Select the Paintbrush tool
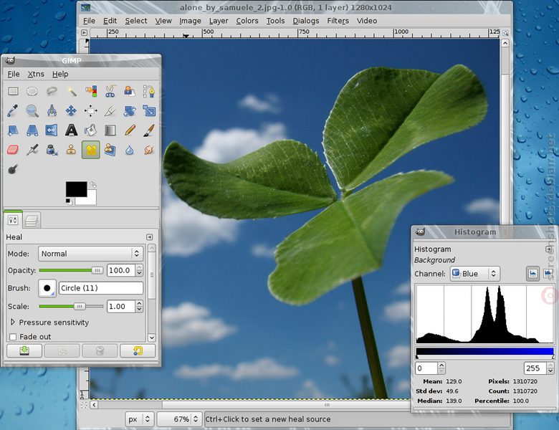The width and height of the screenshot is (559, 430). pos(148,130)
